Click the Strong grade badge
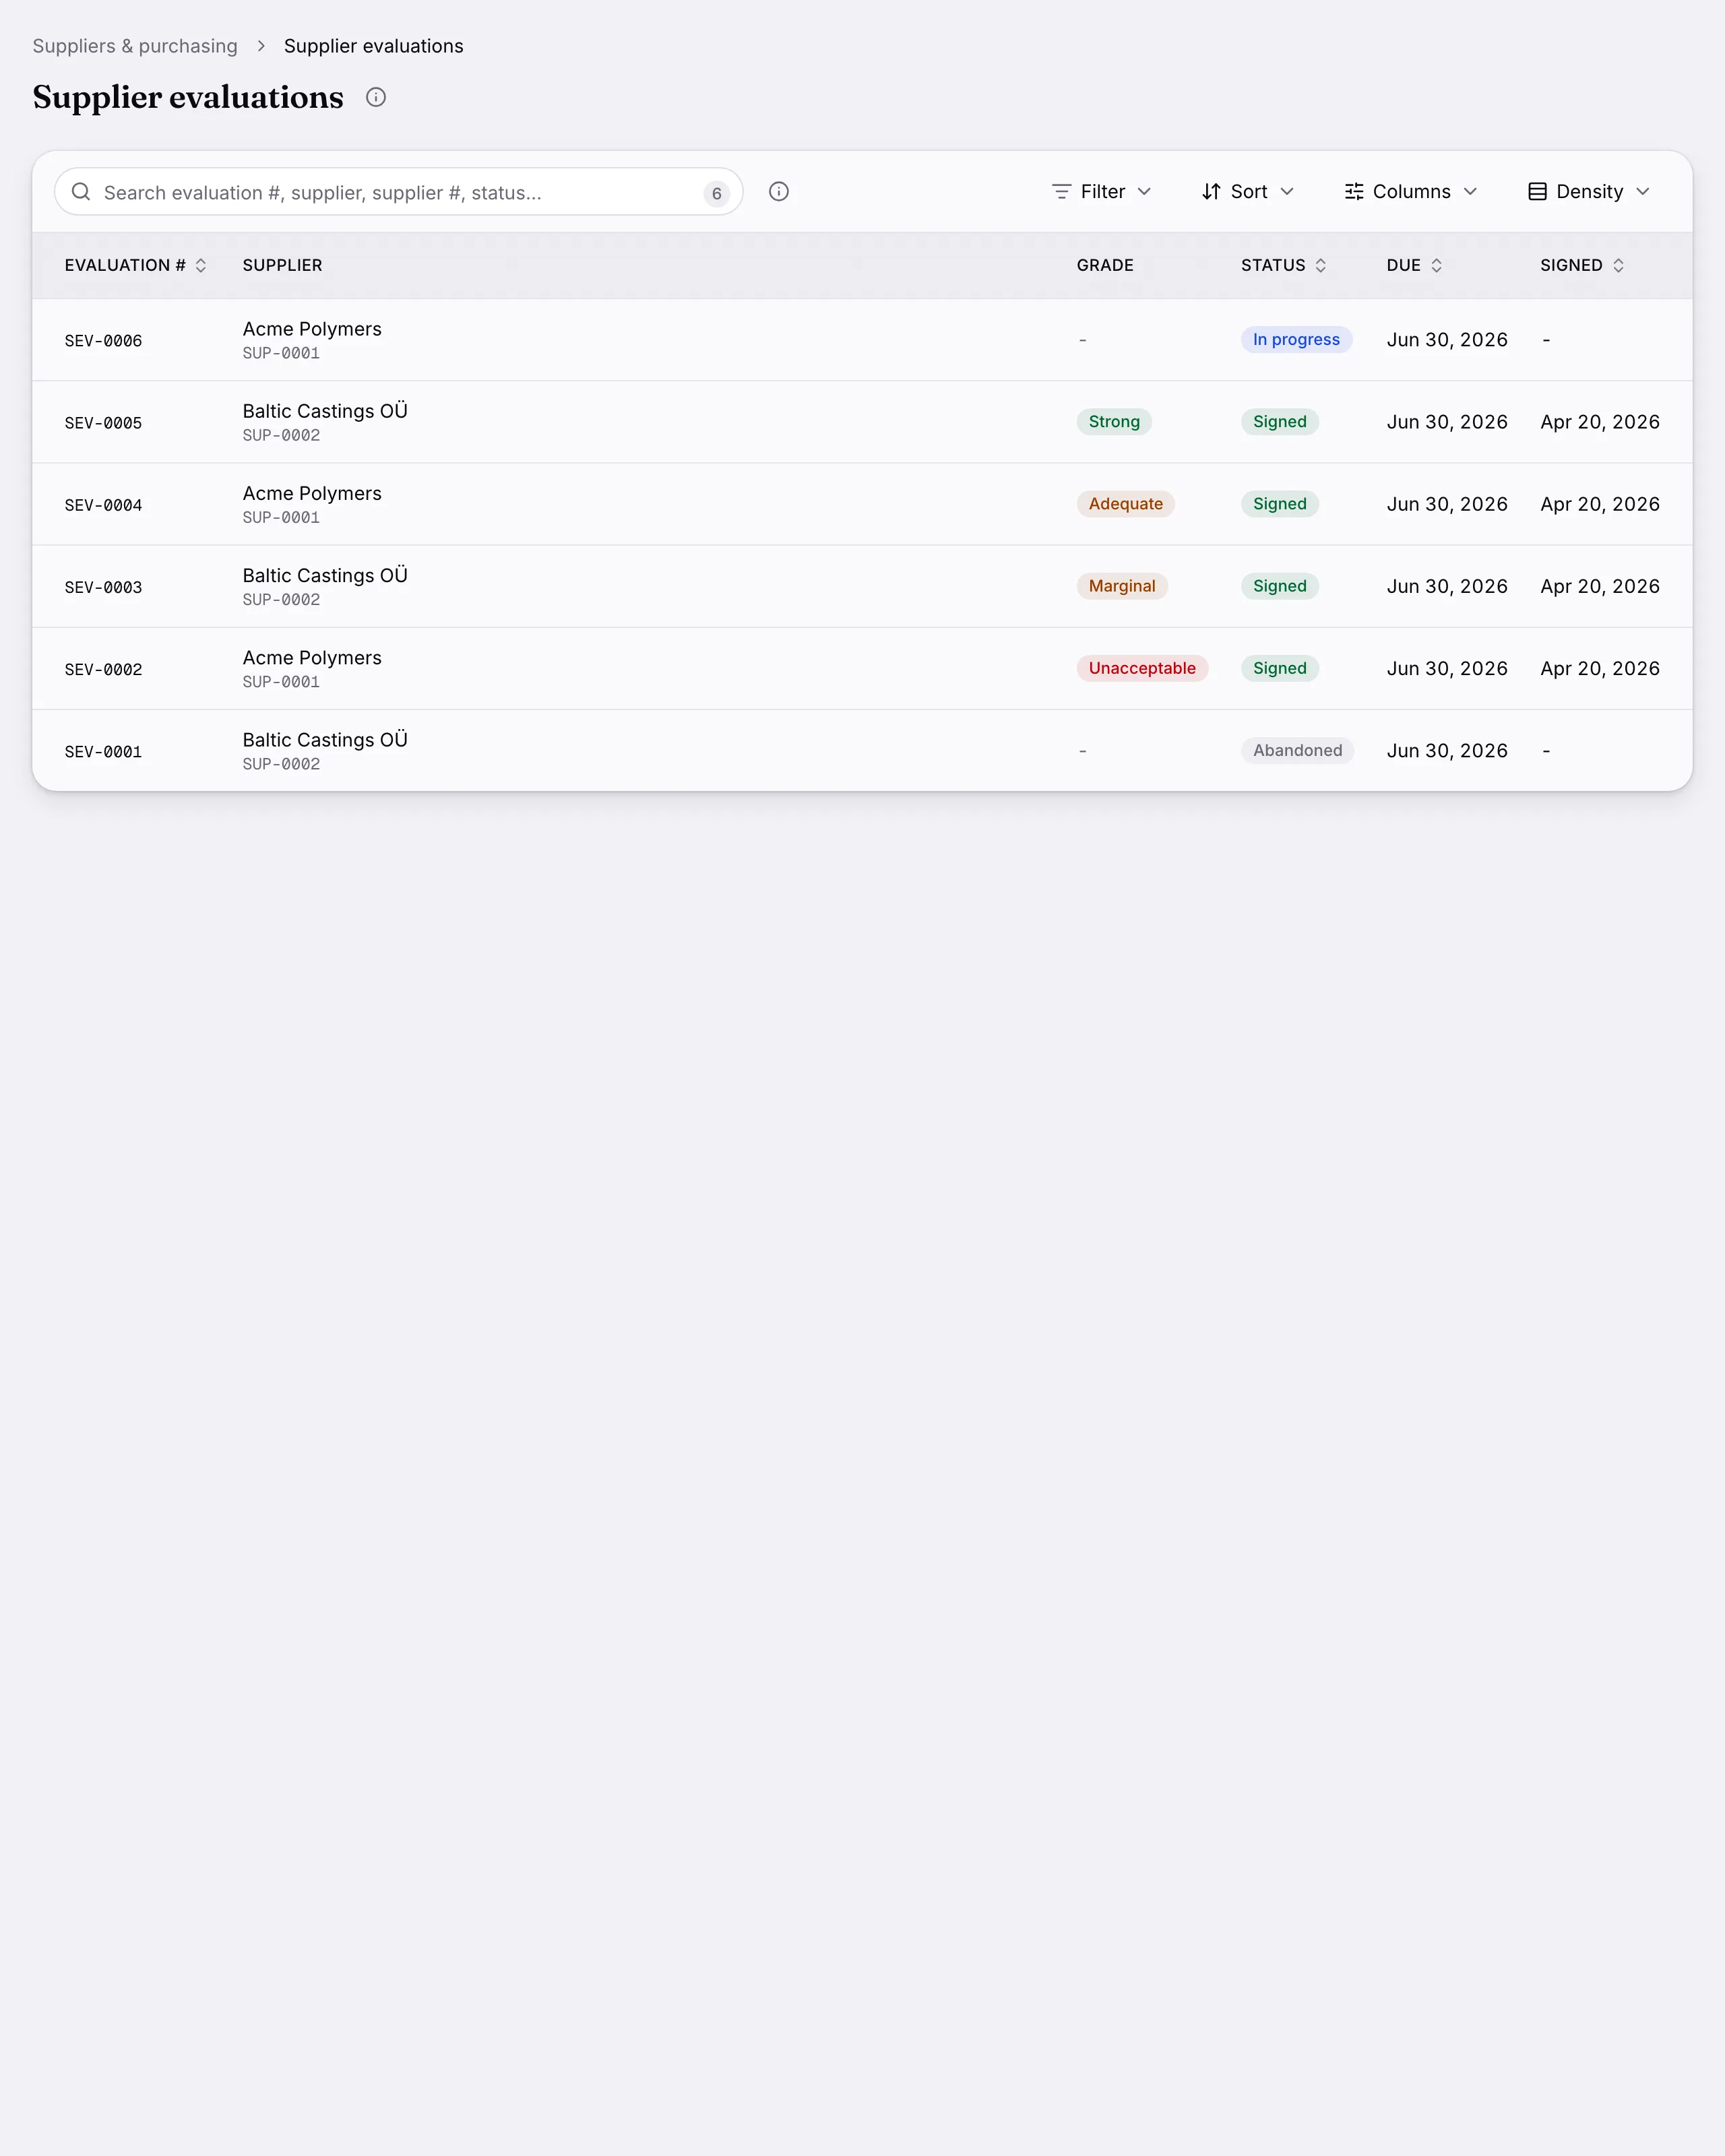This screenshot has height=2156, width=1725. (1114, 421)
